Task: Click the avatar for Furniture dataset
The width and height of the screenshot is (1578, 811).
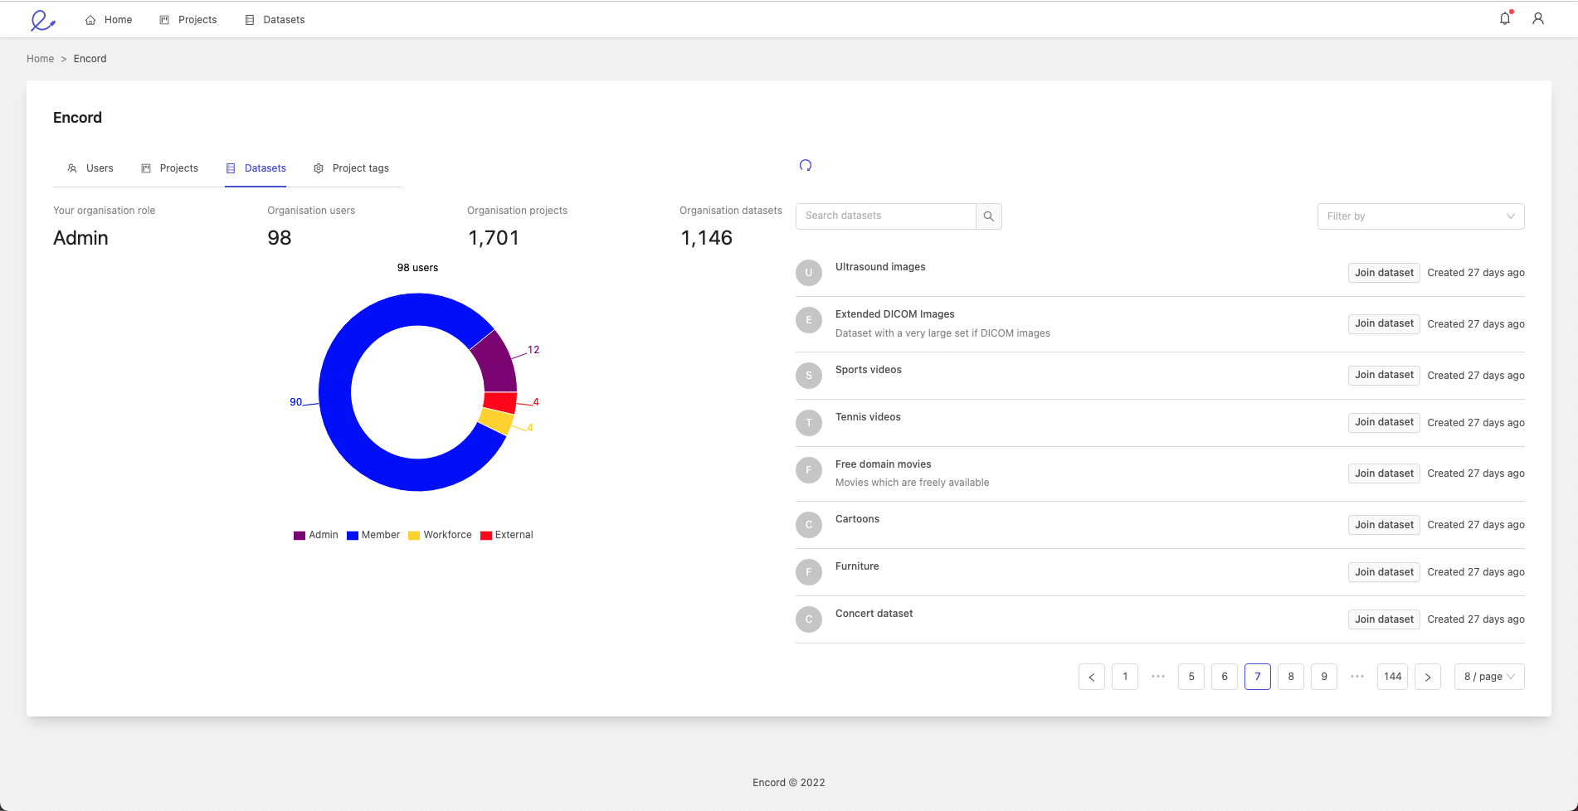Action: pos(809,572)
